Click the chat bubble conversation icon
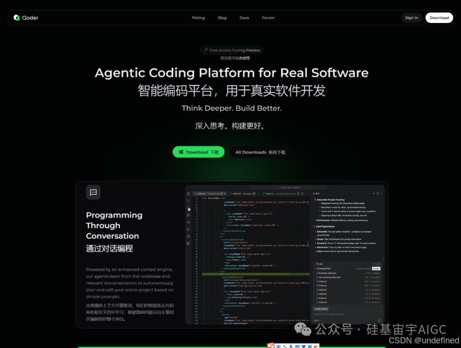This screenshot has width=461, height=348. click(x=93, y=192)
